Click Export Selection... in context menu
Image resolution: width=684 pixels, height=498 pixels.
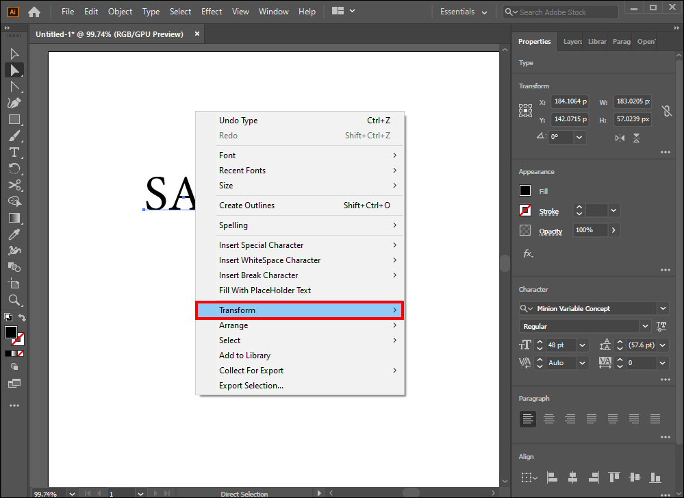pyautogui.click(x=251, y=386)
